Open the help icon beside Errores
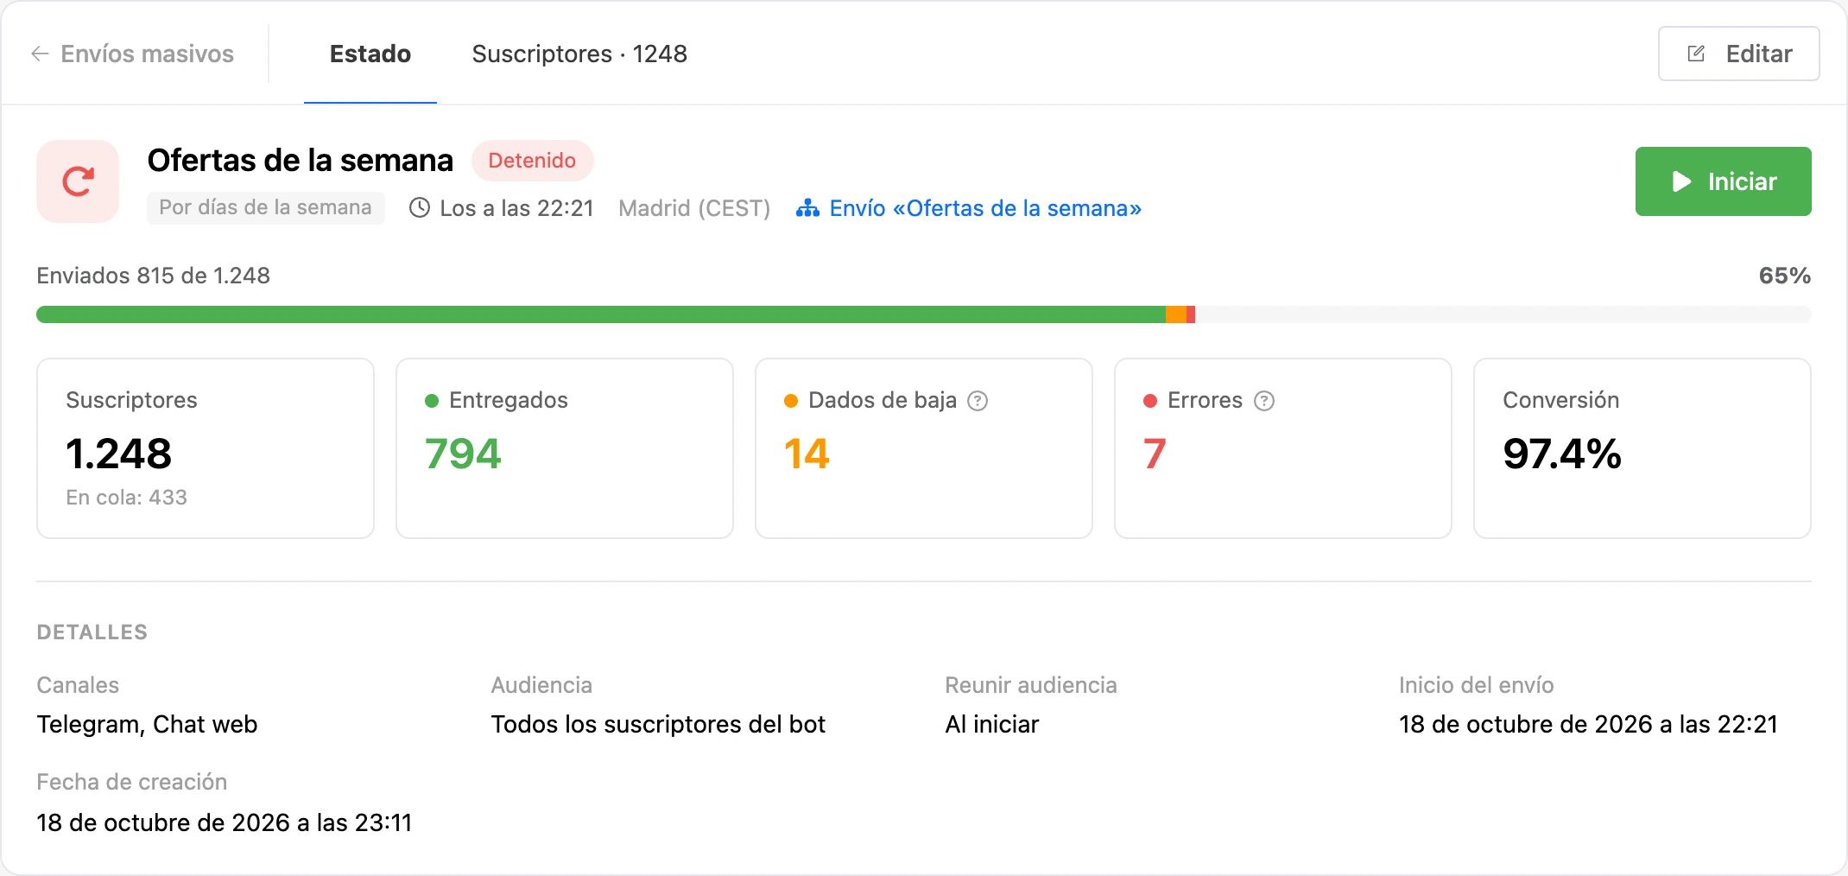 click(1264, 401)
